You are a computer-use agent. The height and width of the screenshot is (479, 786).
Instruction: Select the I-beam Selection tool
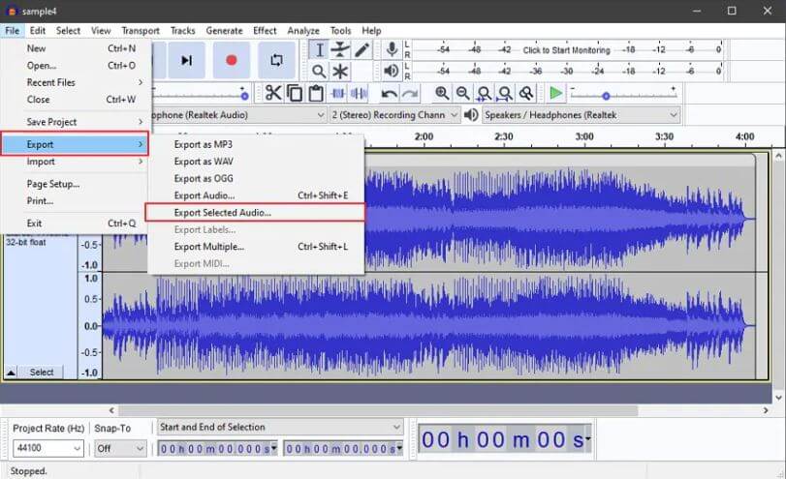pyautogui.click(x=319, y=49)
